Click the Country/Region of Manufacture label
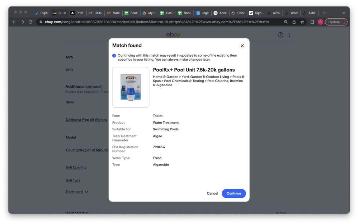Image resolution: width=358 pixels, height=224 pixels. point(87,150)
